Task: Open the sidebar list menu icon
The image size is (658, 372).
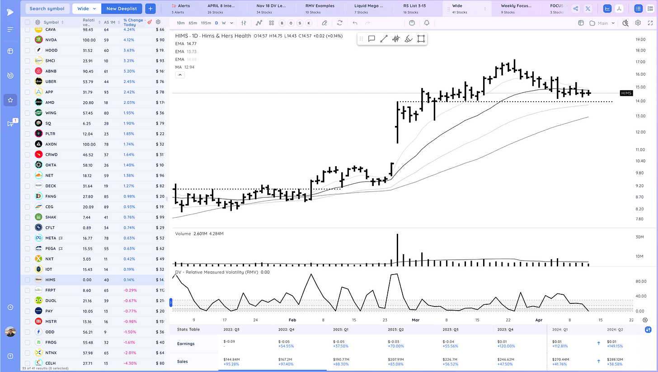Action: [10, 30]
